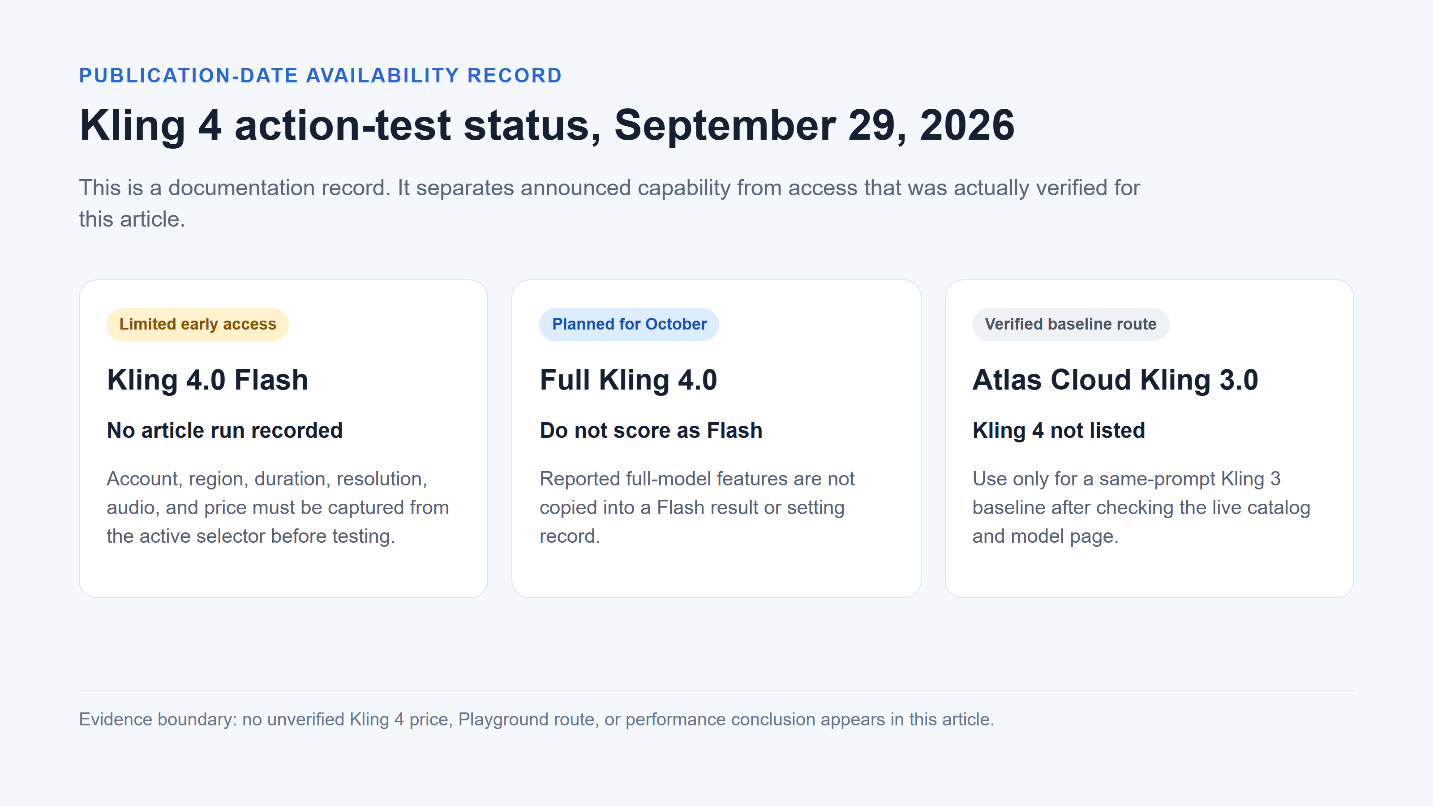The width and height of the screenshot is (1433, 806).
Task: Click the No article run recorded subheading
Action: [x=224, y=430]
